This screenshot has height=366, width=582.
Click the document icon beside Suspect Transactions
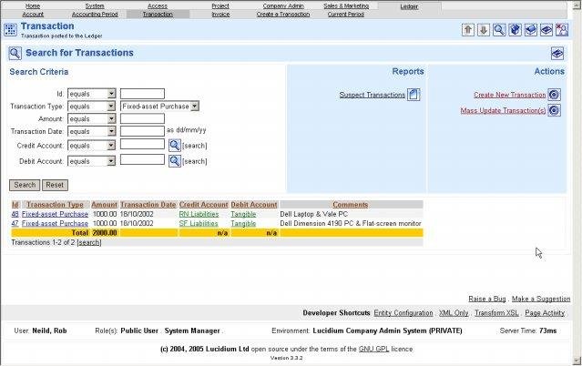(x=414, y=95)
